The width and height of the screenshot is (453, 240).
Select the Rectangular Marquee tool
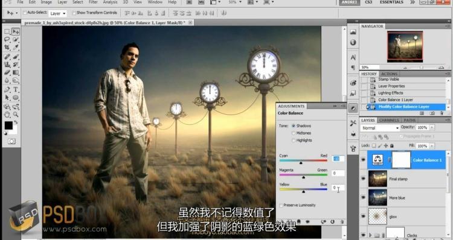7,31
